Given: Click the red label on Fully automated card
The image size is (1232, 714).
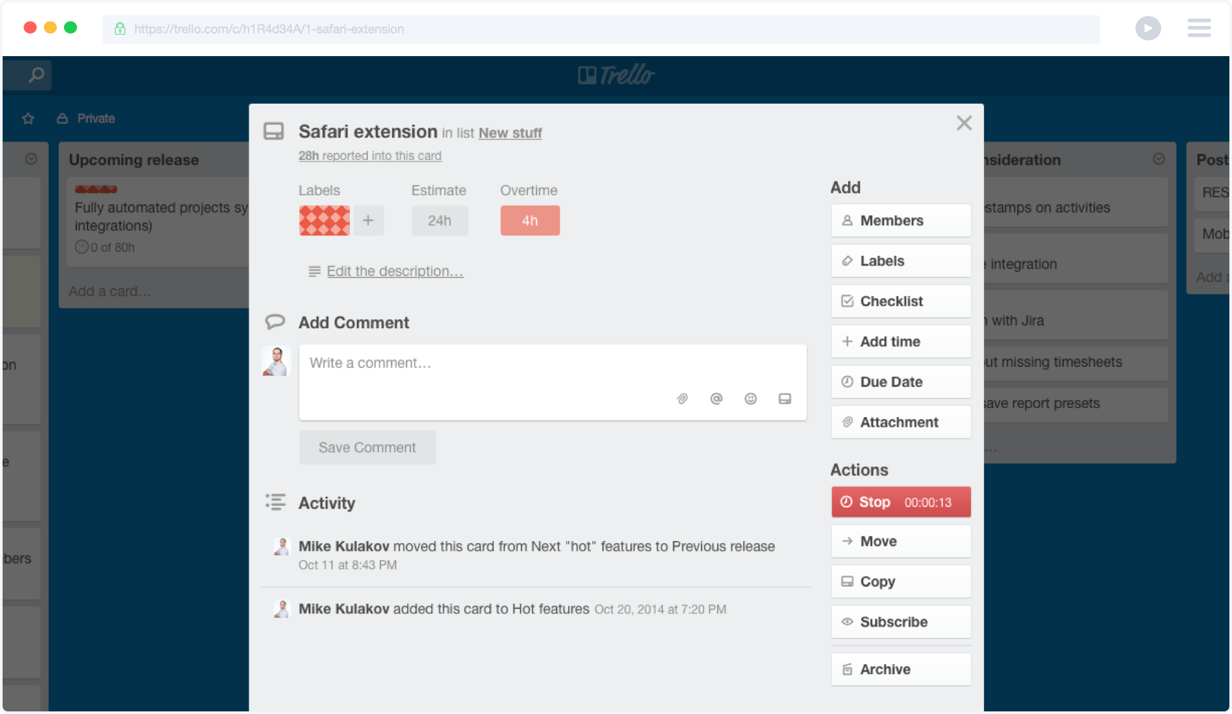Looking at the screenshot, I should point(96,190).
